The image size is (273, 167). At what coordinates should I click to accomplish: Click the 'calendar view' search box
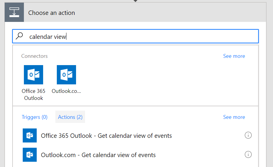click(x=140, y=36)
